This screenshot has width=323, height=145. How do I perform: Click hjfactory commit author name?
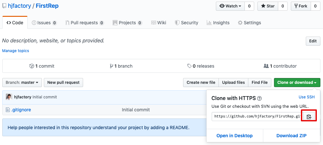point(23,97)
